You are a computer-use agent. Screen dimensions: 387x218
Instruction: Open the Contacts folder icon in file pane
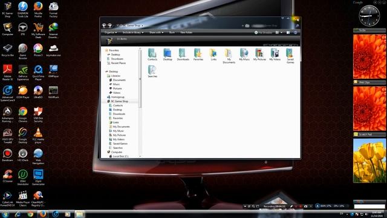point(152,54)
